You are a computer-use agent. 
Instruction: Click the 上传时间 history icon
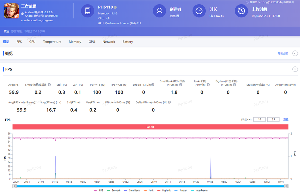click(241, 11)
